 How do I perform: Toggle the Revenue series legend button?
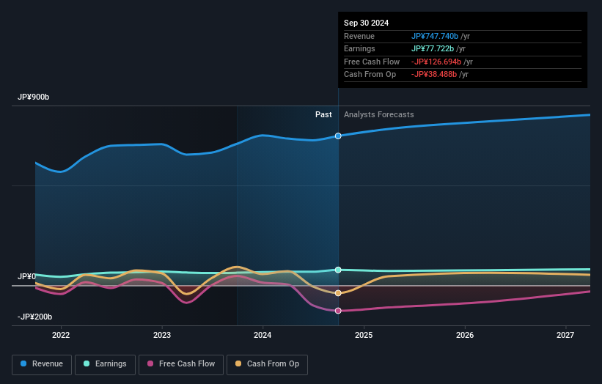(42, 364)
